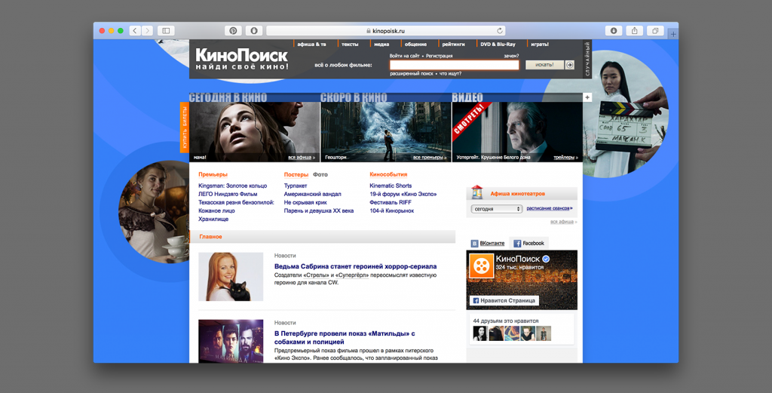Expand the plus icon above the video banner
This screenshot has width=772, height=393.
(587, 97)
